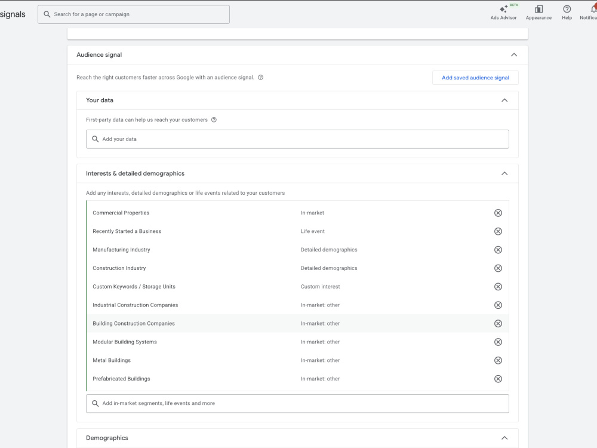Viewport: 597px width, 448px height.
Task: Open the Appearance settings icon
Action: tap(538, 9)
